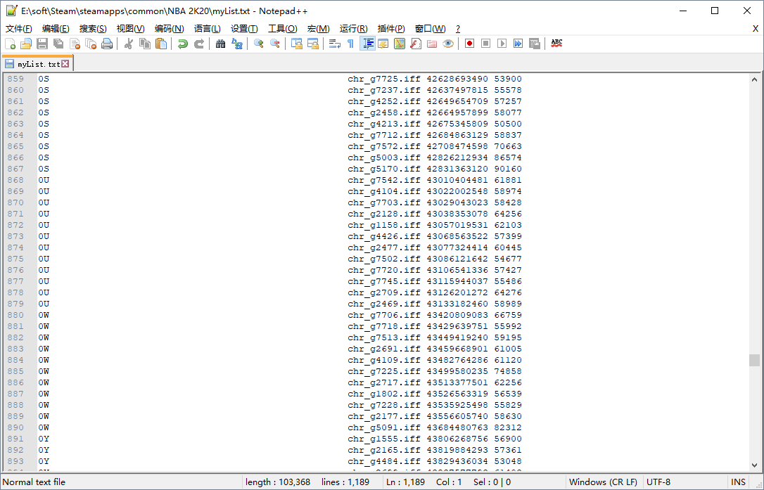Click the Copy toolbar icon
Image resolution: width=764 pixels, height=490 pixels.
pyautogui.click(x=145, y=44)
